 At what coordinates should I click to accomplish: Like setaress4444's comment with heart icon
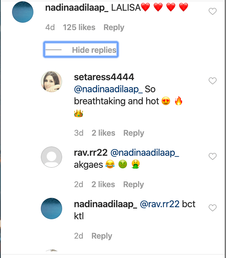point(213,81)
